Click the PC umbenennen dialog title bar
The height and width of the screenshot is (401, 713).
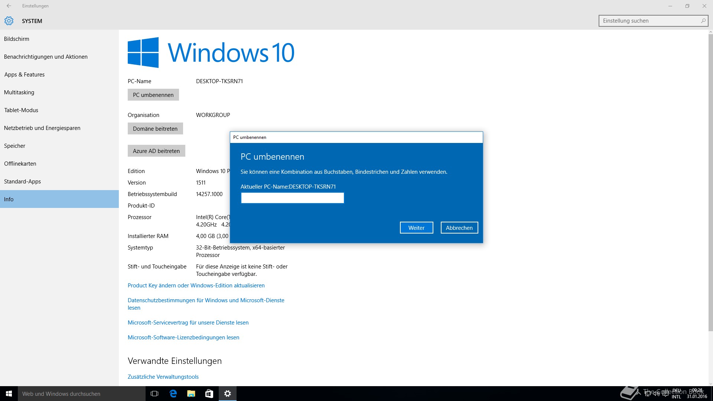(x=356, y=137)
